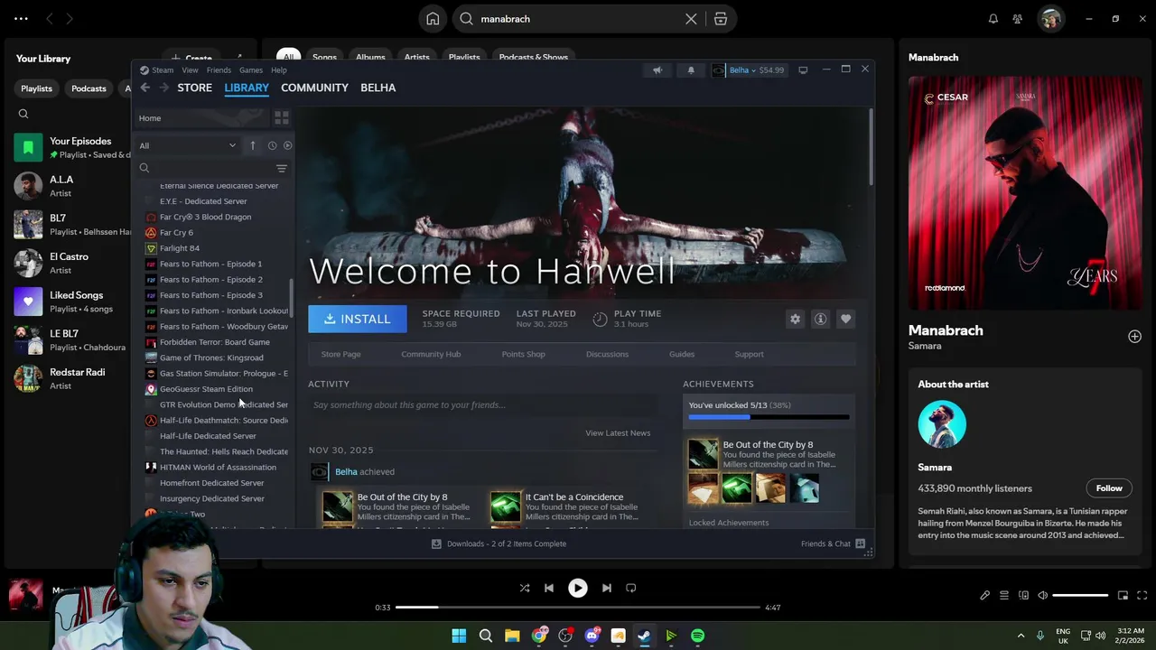This screenshot has height=650, width=1156.
Task: Select Far Cry 6 in Steam library
Action: click(x=176, y=233)
